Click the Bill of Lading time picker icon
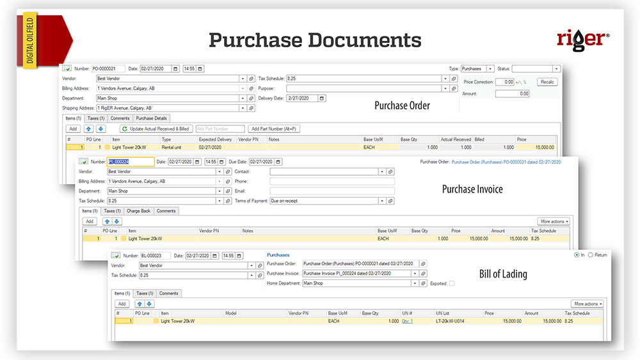The image size is (640, 360). [239, 256]
